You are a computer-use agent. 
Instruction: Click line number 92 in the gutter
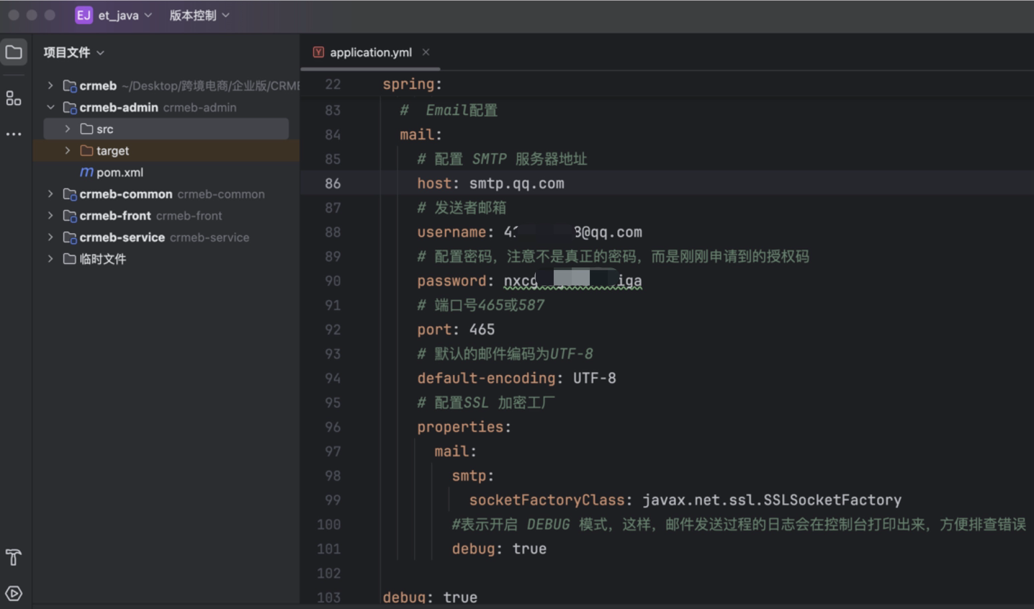[333, 330]
